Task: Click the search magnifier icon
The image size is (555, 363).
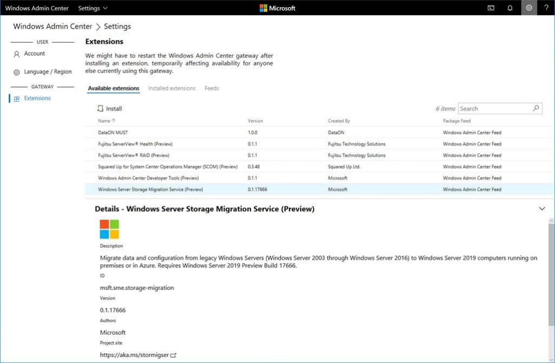Action: [536, 108]
